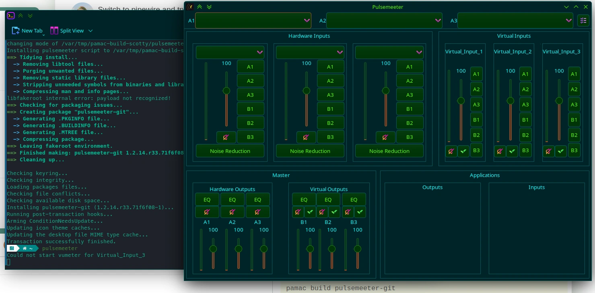Route second hardware input to A3
This screenshot has height=293, width=595.
[331, 95]
